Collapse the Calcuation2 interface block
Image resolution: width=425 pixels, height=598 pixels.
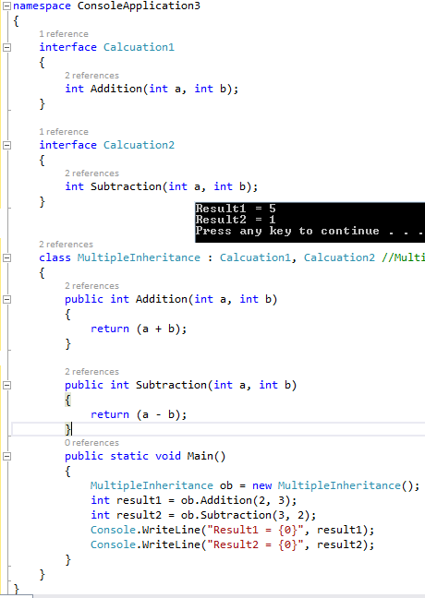tap(6, 145)
